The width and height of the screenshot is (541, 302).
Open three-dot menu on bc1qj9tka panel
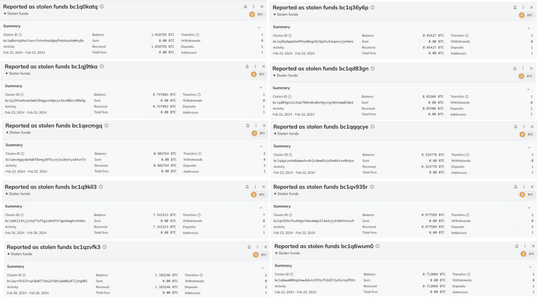pos(255,67)
